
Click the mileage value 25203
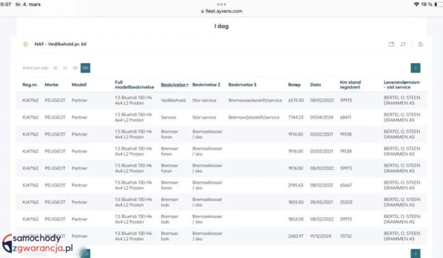pos(346,202)
